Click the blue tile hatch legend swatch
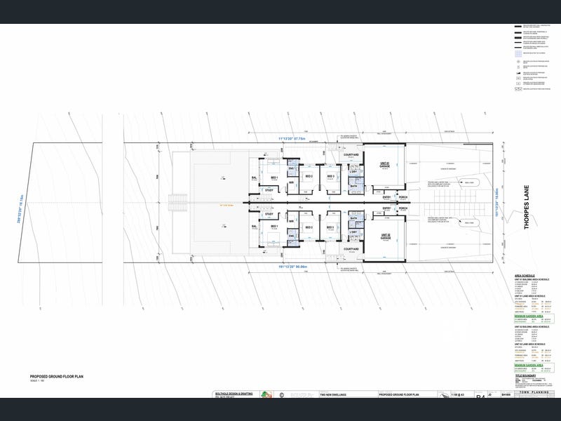The height and width of the screenshot is (421, 561). (x=519, y=53)
